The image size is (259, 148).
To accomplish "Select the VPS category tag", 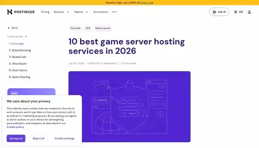I will (x=88, y=28).
